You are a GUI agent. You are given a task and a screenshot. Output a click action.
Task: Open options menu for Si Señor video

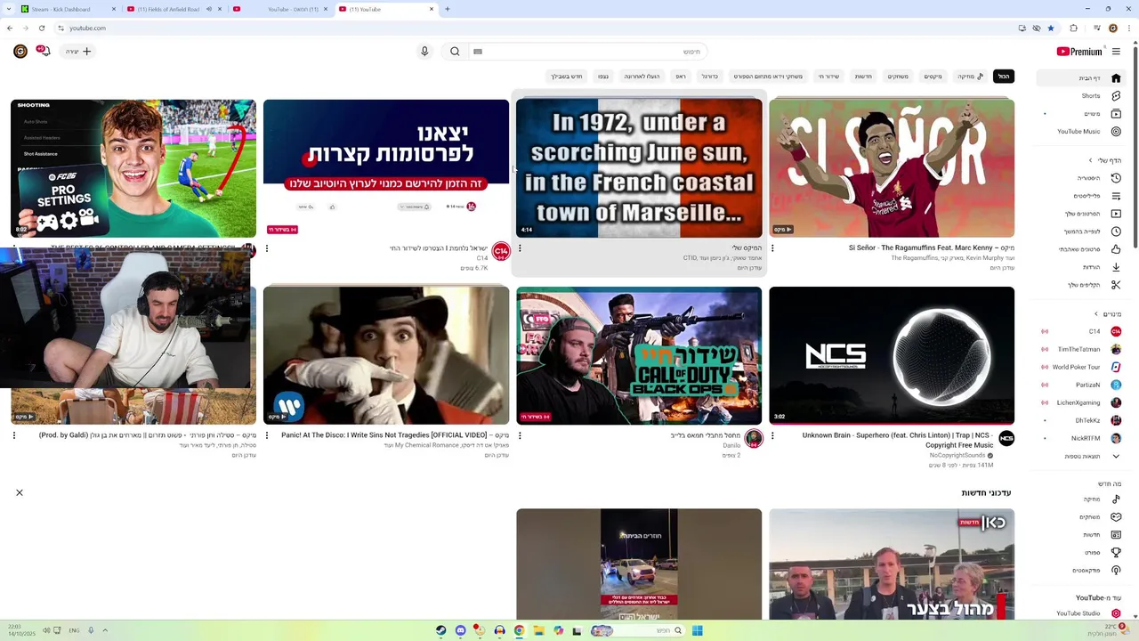pyautogui.click(x=772, y=248)
